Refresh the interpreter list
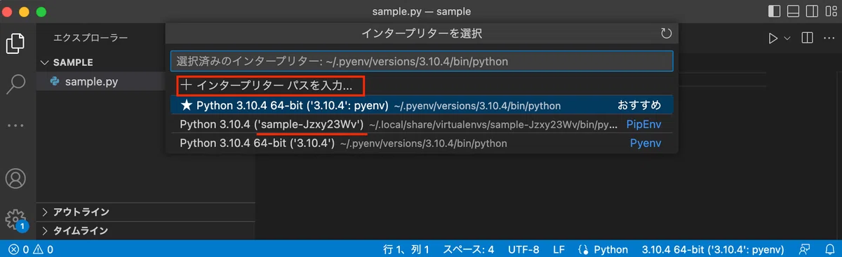The image size is (842, 257). 666,34
